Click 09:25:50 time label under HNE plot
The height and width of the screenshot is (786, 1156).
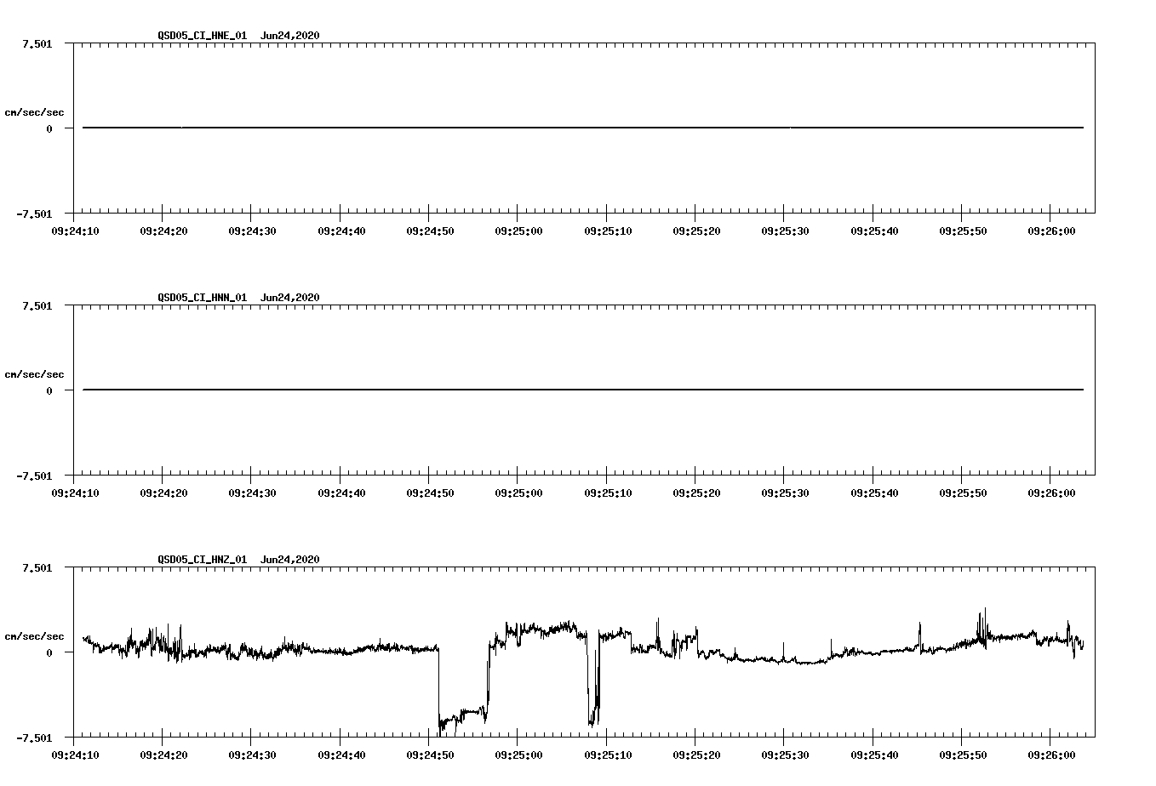tap(963, 231)
